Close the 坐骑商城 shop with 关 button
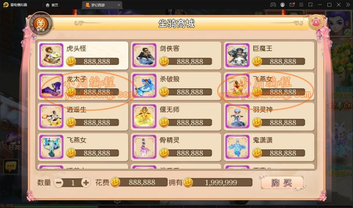The height and width of the screenshot is (208, 353). coord(316,22)
